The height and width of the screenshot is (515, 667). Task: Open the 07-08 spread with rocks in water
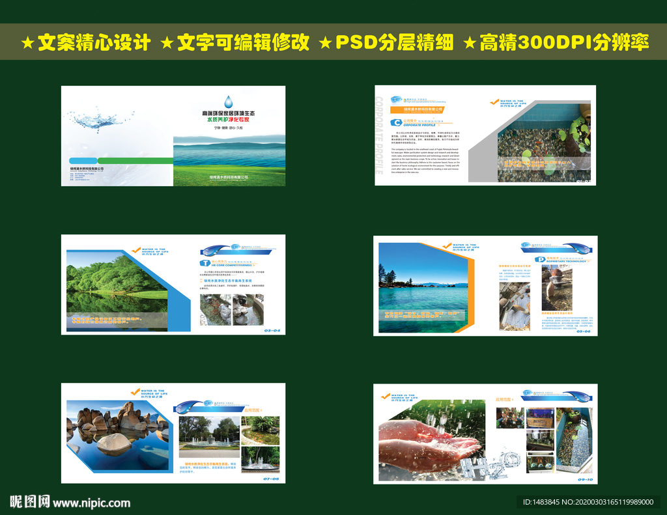click(x=173, y=433)
